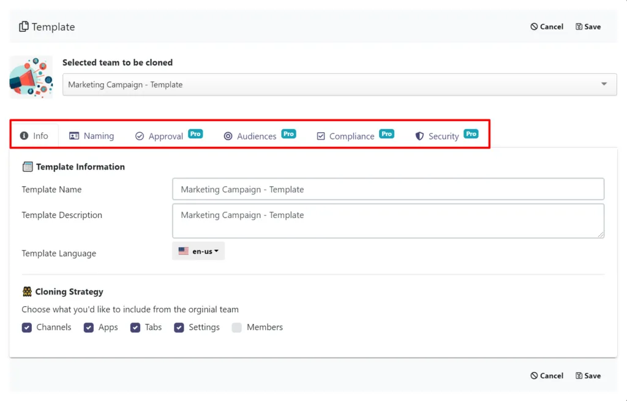627x401 pixels.
Task: Click the bottom Cancel button
Action: tap(547, 375)
